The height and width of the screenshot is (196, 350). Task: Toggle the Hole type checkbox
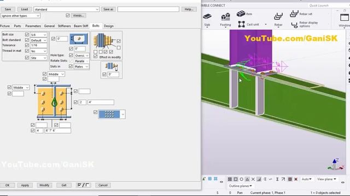coord(71,55)
